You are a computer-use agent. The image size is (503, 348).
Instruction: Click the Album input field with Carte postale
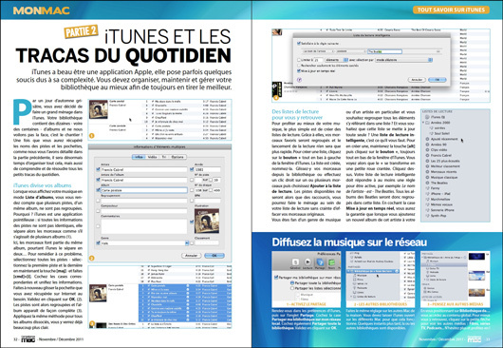click(x=144, y=190)
